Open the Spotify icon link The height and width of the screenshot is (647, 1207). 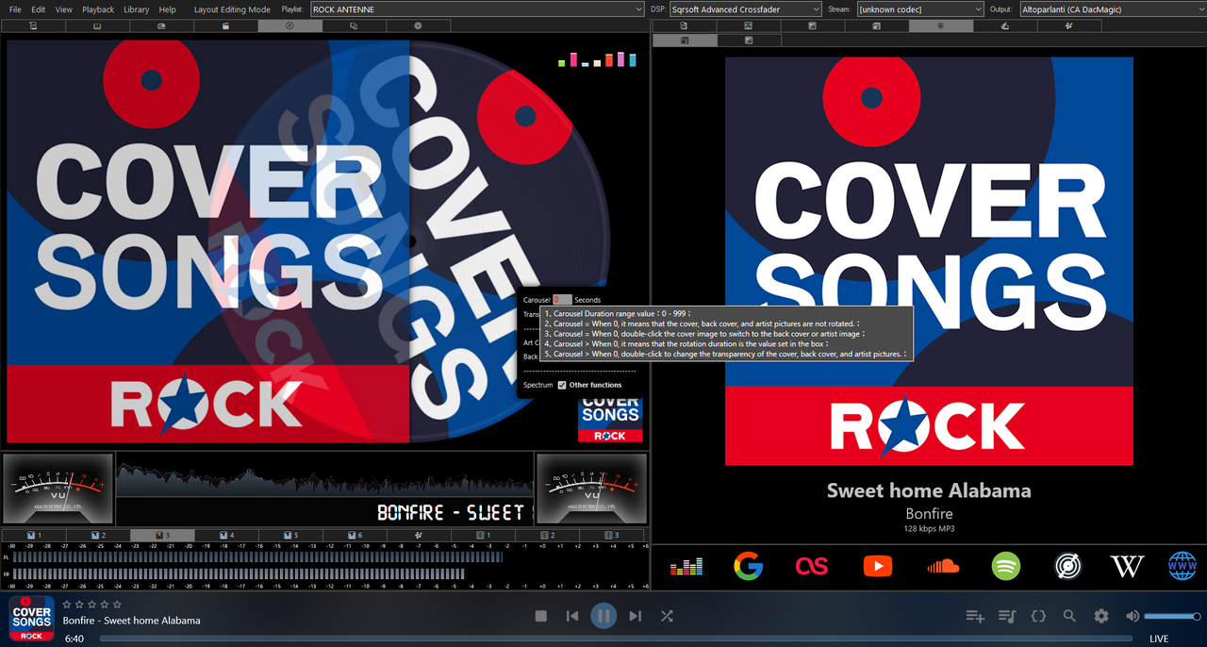(1006, 566)
